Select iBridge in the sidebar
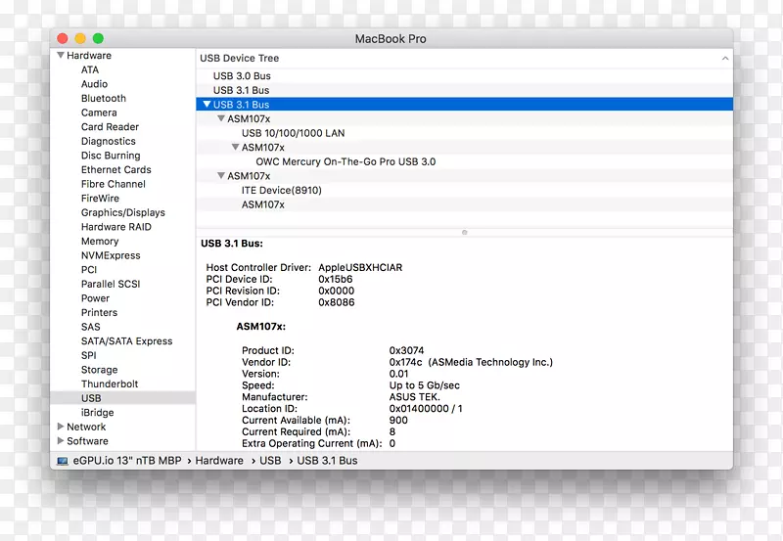Viewport: 783px width, 541px height. tap(97, 413)
